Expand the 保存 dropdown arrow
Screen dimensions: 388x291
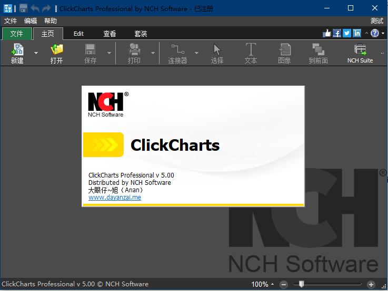(109, 53)
